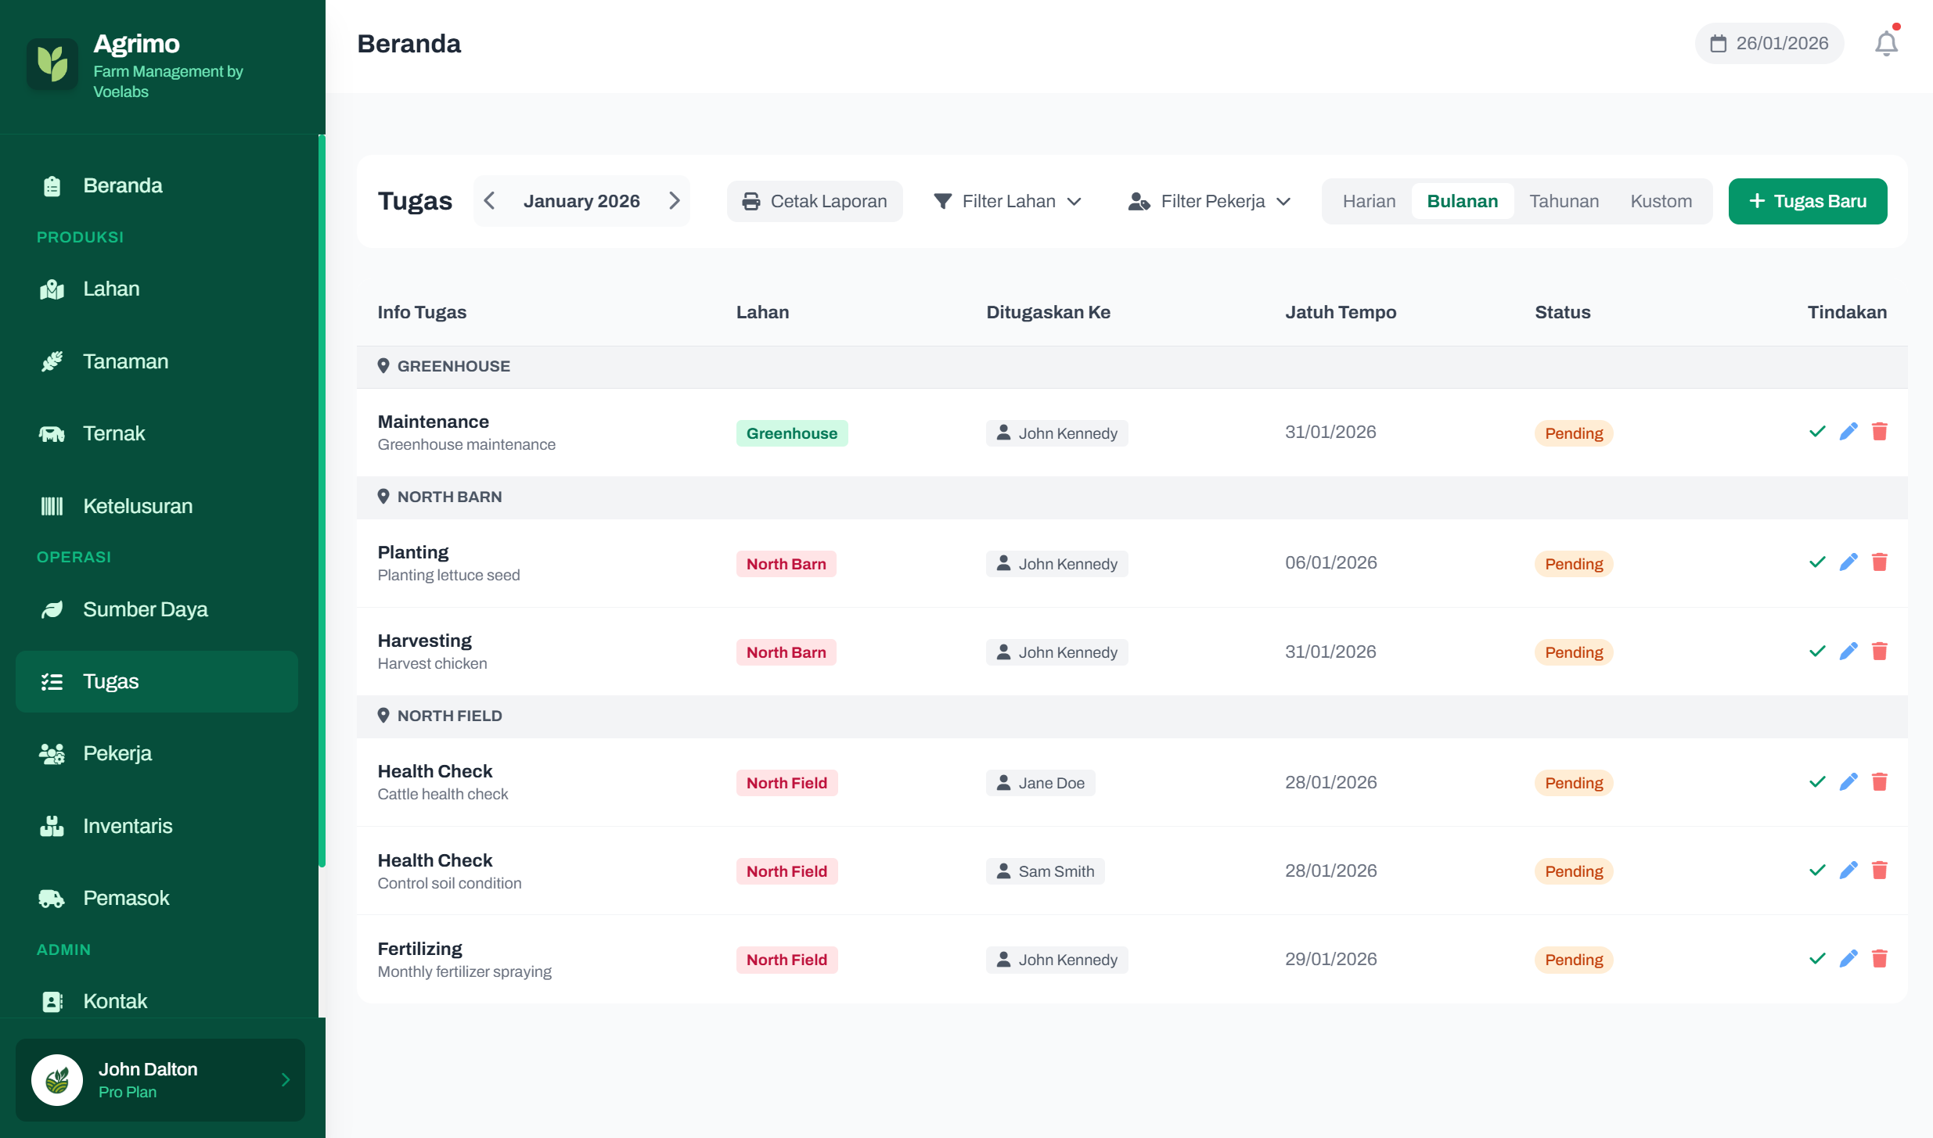Expand the Filter Pekerja dropdown
This screenshot has width=1933, height=1138.
(x=1209, y=201)
